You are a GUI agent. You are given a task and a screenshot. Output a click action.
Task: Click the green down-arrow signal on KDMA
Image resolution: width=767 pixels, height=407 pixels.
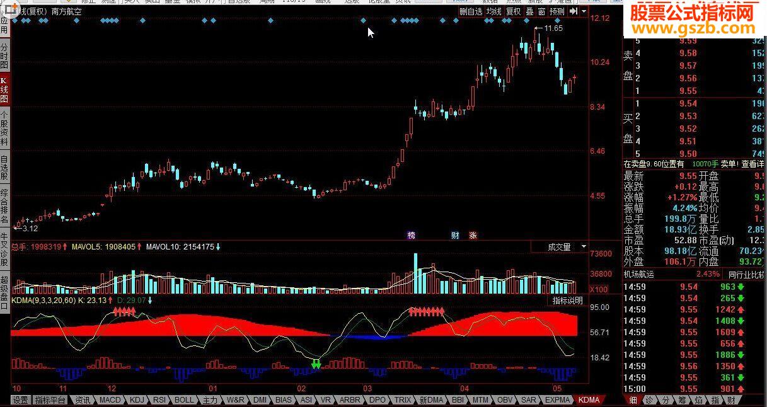click(316, 364)
